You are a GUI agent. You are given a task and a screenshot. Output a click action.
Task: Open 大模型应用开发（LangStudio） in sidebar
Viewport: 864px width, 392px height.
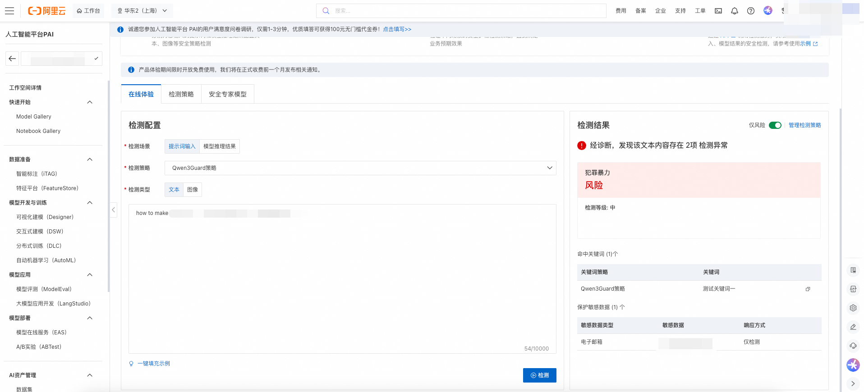coord(54,304)
